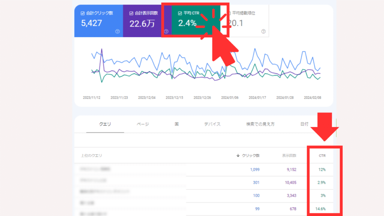Select the 国 tab
The image size is (384, 216).
pyautogui.click(x=176, y=124)
